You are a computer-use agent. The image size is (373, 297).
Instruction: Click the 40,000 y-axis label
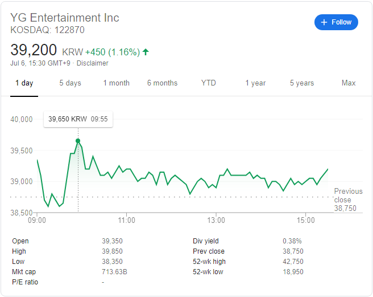[x=22, y=119]
